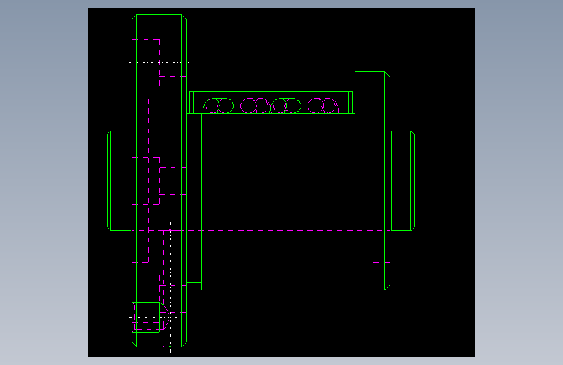Viewport: 563px width, 365px height.
Task: Select the left shaft stub outline
Action: [x=120, y=181]
